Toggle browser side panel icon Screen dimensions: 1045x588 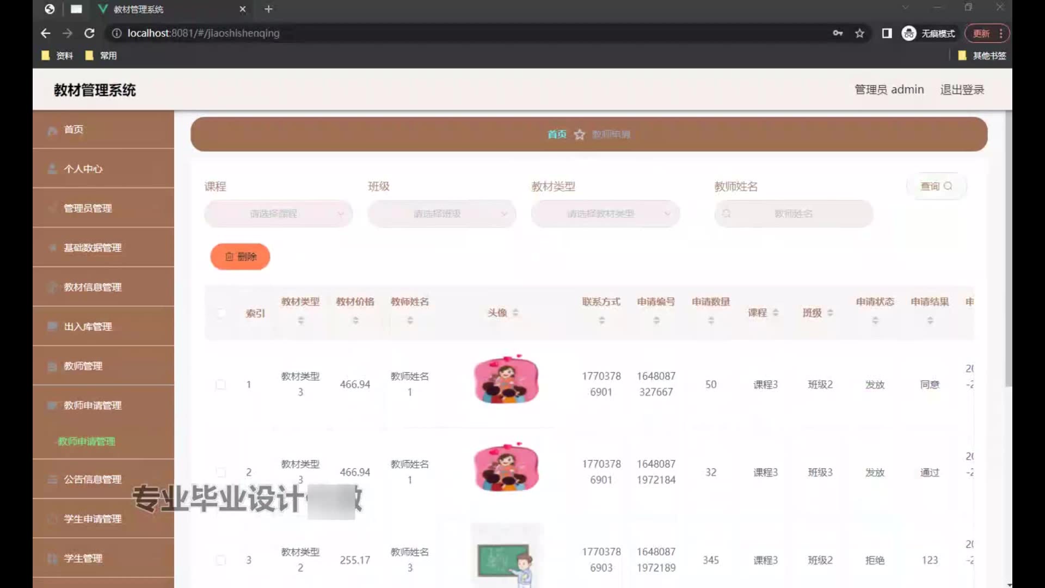[x=887, y=33]
